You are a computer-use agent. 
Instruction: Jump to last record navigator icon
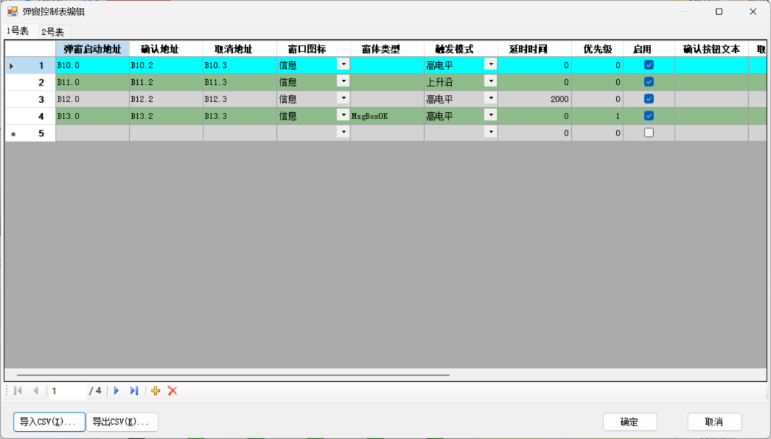[x=133, y=391]
